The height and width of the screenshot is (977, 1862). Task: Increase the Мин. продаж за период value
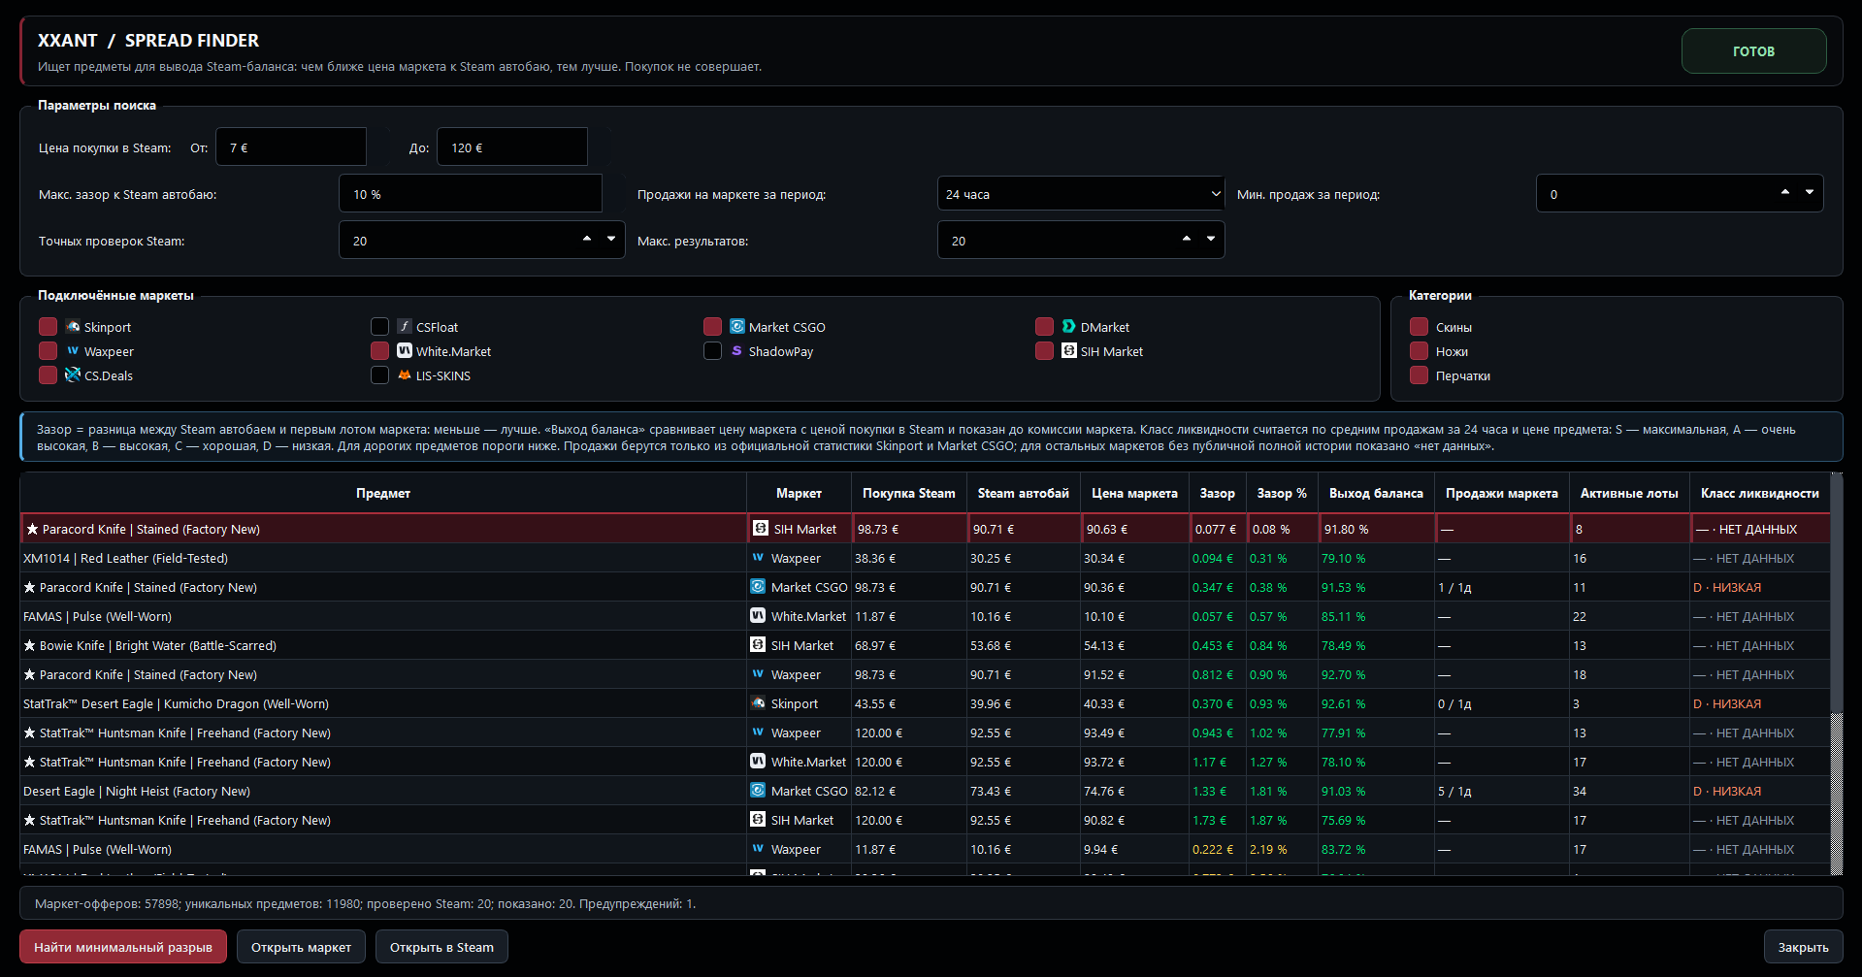[1785, 193]
